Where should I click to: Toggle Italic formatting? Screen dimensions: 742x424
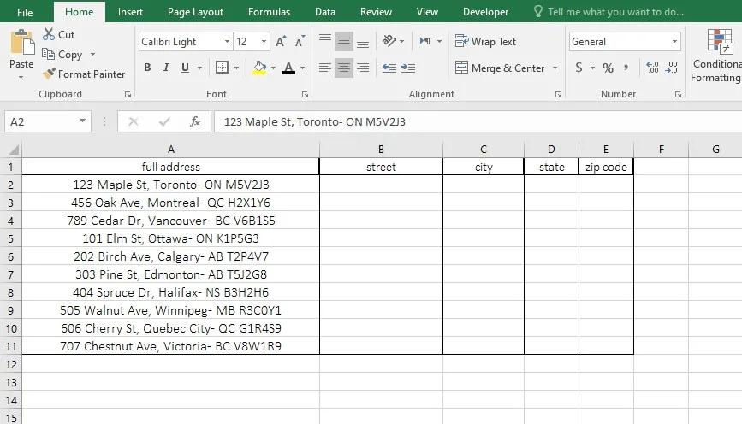pos(166,68)
